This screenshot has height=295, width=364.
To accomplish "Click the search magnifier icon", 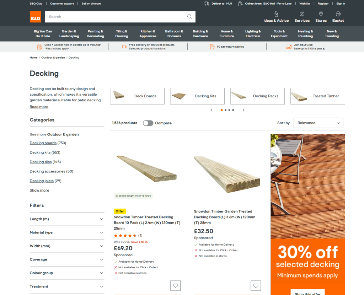I will 190,17.
